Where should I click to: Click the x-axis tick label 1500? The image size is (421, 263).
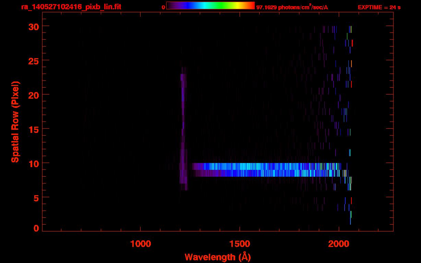click(240, 244)
